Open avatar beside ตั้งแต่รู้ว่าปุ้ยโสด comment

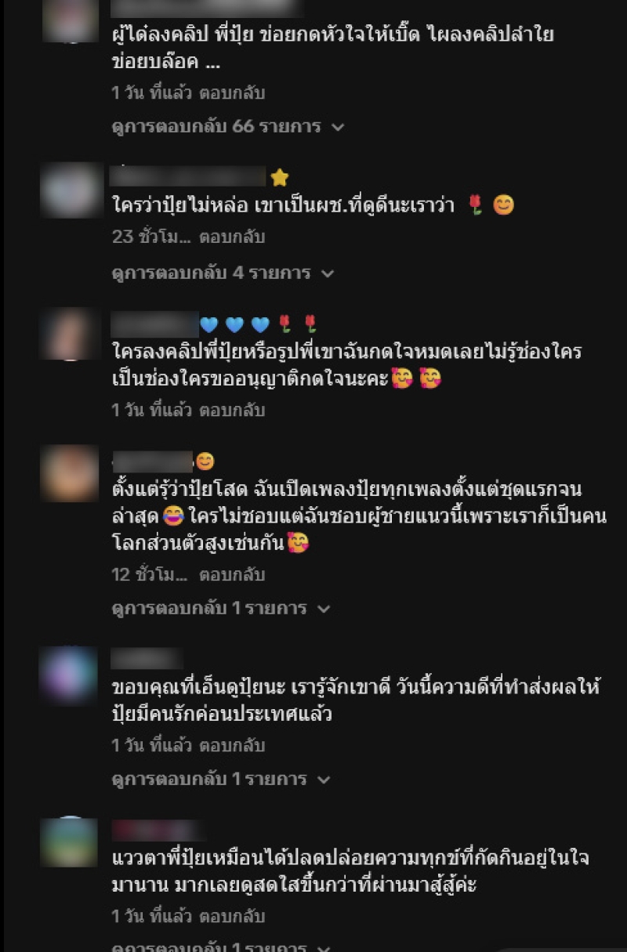click(x=70, y=473)
